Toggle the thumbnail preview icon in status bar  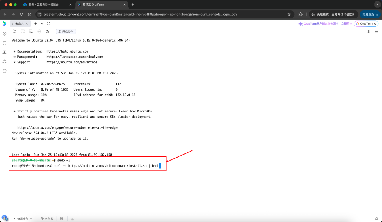point(72,218)
